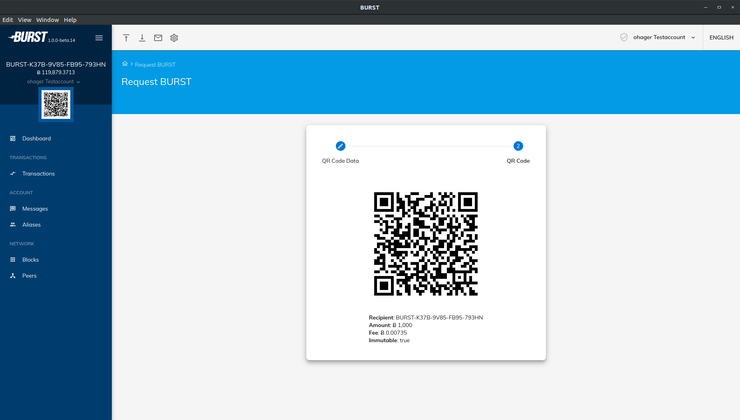Open the Window menu
This screenshot has width=740, height=420.
coord(48,20)
